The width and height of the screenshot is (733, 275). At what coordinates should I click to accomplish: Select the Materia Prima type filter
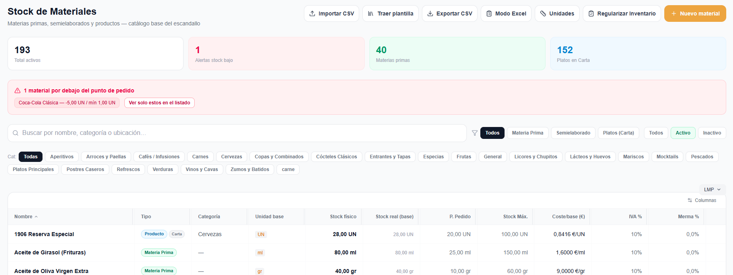(528, 133)
